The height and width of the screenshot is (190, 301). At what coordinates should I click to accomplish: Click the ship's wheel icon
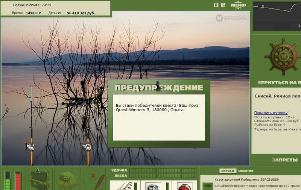pos(283,57)
